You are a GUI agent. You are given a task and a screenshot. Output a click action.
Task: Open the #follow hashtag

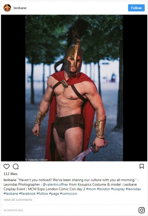click(42, 193)
